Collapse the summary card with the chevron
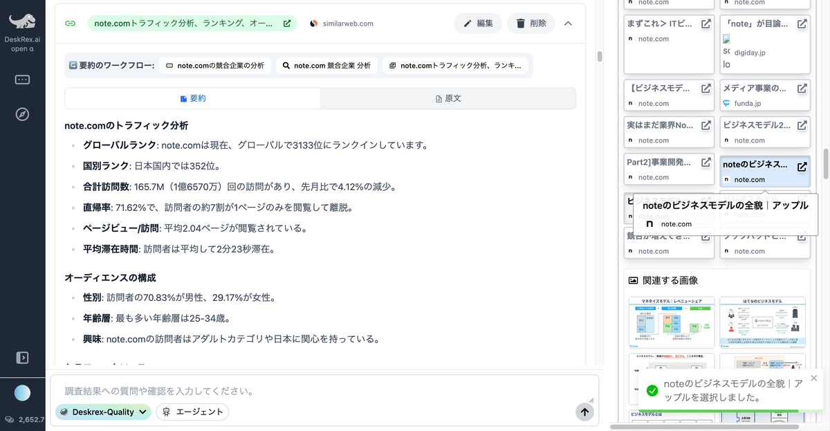Image resolution: width=830 pixels, height=431 pixels. tap(568, 24)
